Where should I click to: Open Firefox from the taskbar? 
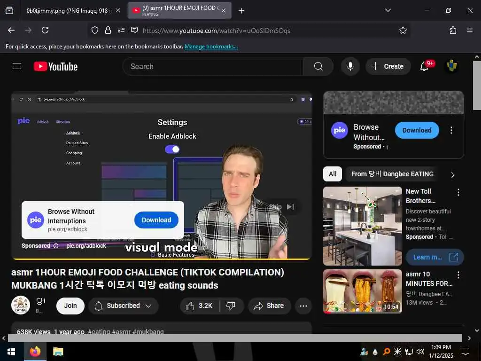[35, 352]
